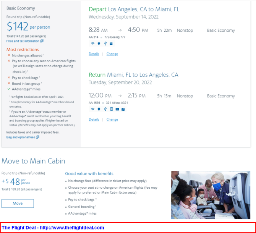Click Wi-Fi icon for flight AA 314
256x233 pixels.
[92, 44]
